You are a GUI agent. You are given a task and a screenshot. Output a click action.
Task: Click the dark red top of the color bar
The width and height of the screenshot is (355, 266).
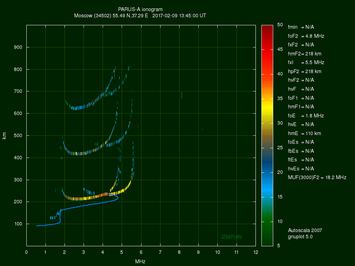(266, 29)
